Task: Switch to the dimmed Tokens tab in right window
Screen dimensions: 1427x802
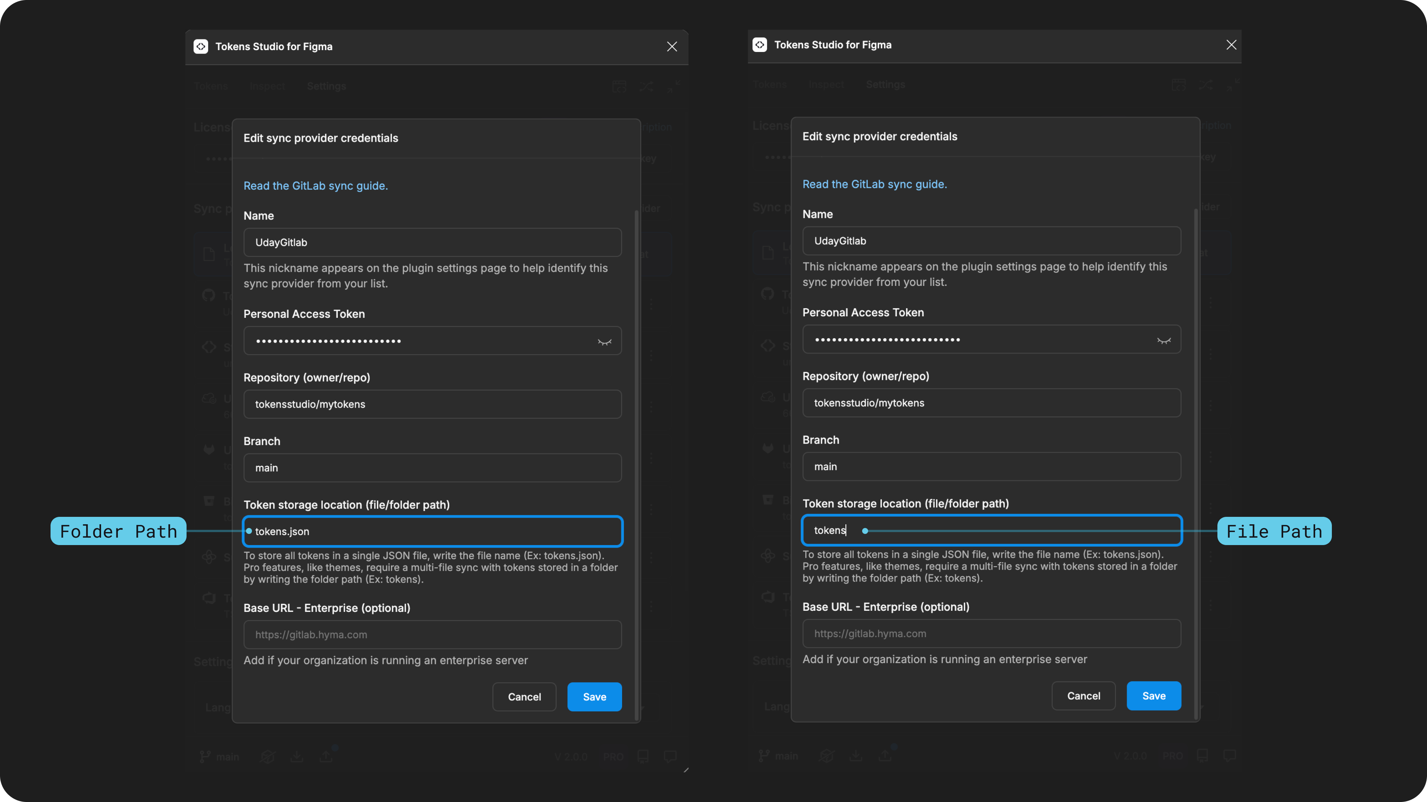Action: tap(770, 85)
